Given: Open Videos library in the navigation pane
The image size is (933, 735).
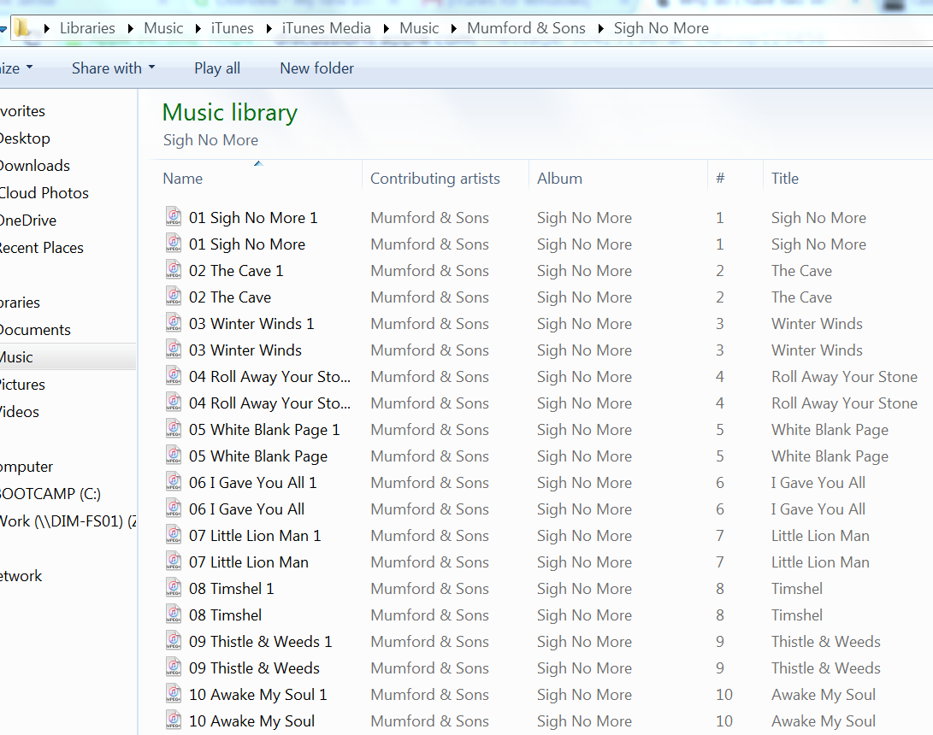Looking at the screenshot, I should pos(19,412).
